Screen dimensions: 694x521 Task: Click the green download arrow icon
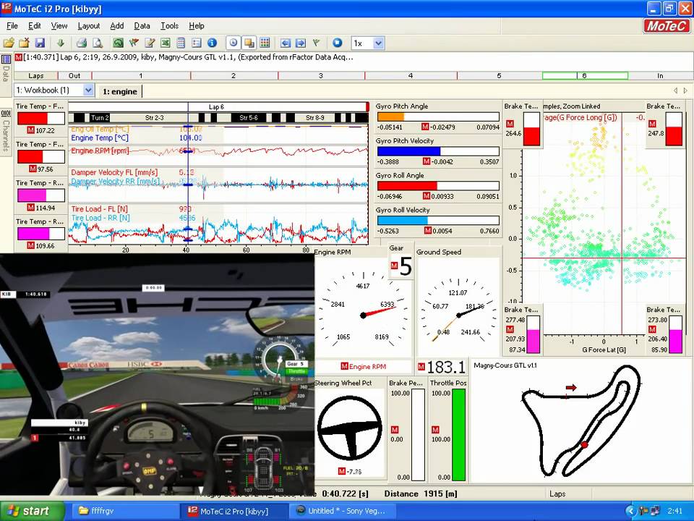(61, 43)
